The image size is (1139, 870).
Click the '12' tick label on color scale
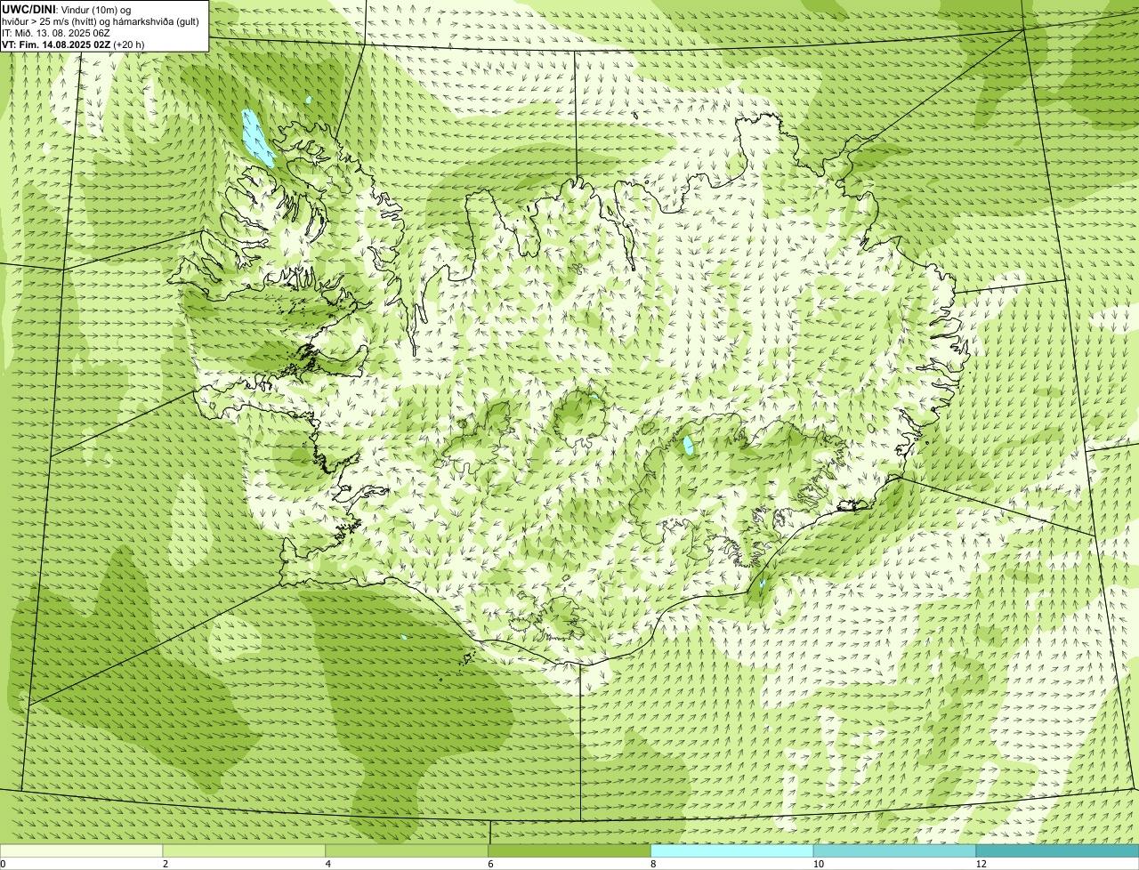click(981, 864)
